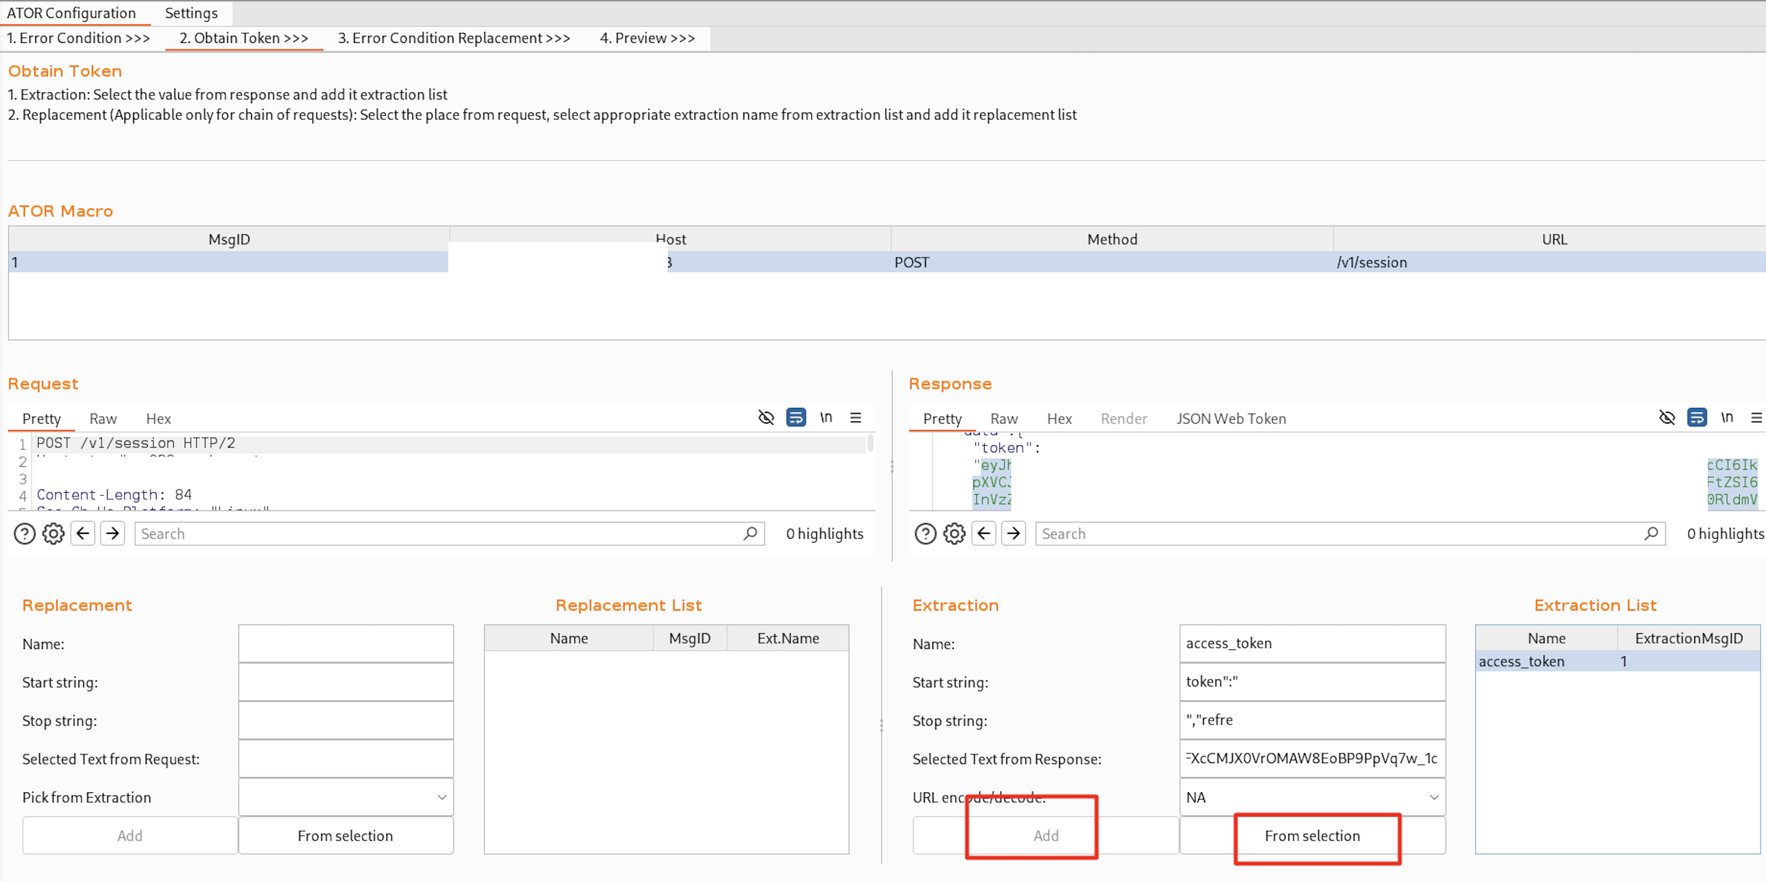1766x882 pixels.
Task: Click Extraction Start string input field
Action: pyautogui.click(x=1312, y=681)
